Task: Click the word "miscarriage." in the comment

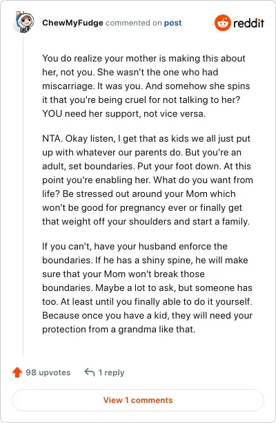Action: pos(68,86)
